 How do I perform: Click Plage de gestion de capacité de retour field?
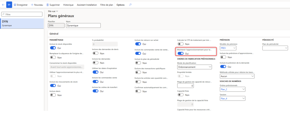185,86
